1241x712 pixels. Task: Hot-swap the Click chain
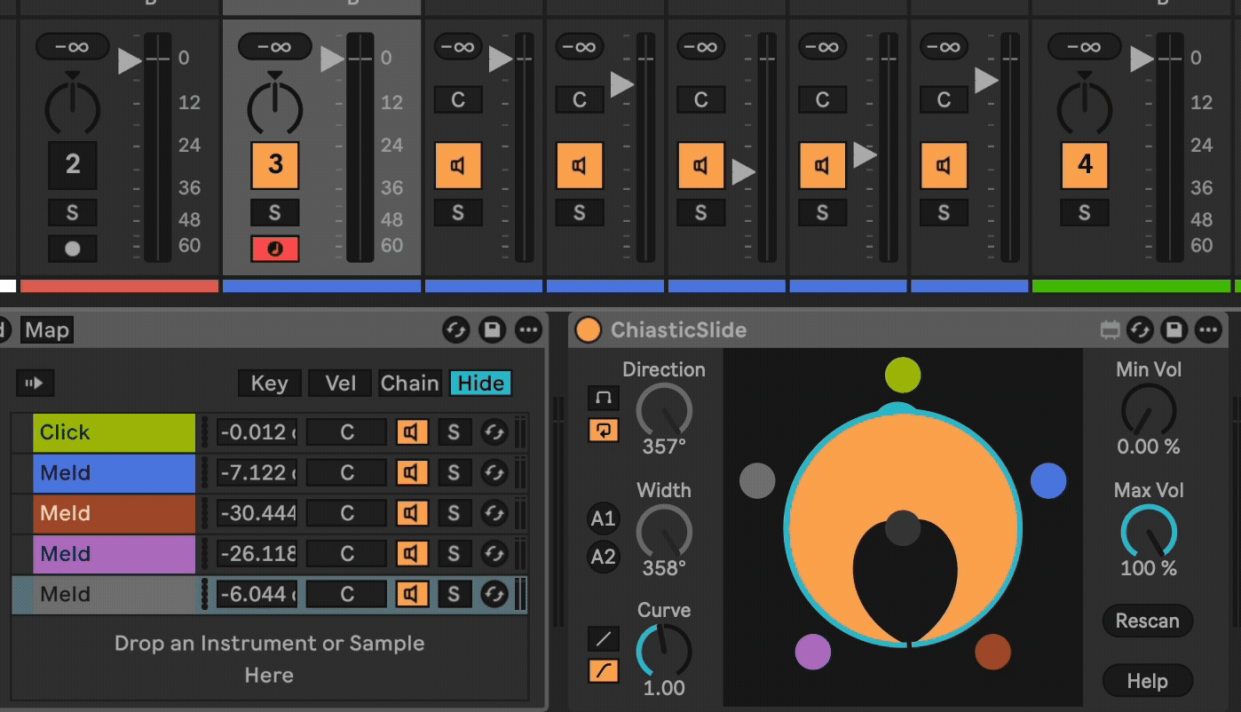(x=494, y=432)
